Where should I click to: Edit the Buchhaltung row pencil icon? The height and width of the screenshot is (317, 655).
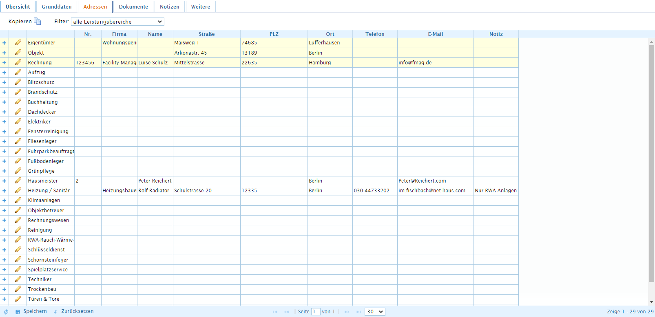(18, 102)
